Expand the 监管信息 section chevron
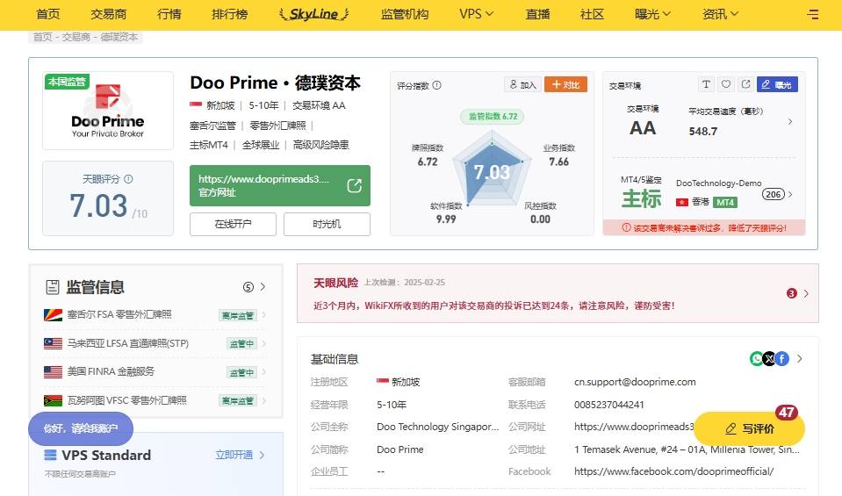The height and width of the screenshot is (496, 842). click(263, 287)
